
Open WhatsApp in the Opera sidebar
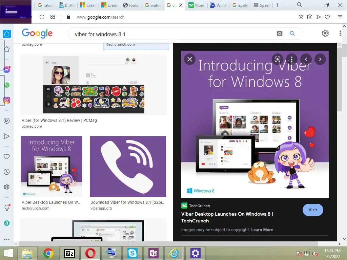click(7, 85)
